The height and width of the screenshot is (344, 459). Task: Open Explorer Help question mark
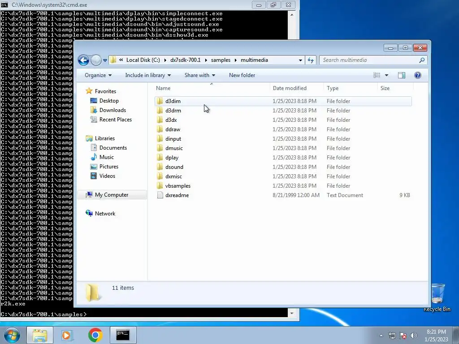pyautogui.click(x=418, y=75)
